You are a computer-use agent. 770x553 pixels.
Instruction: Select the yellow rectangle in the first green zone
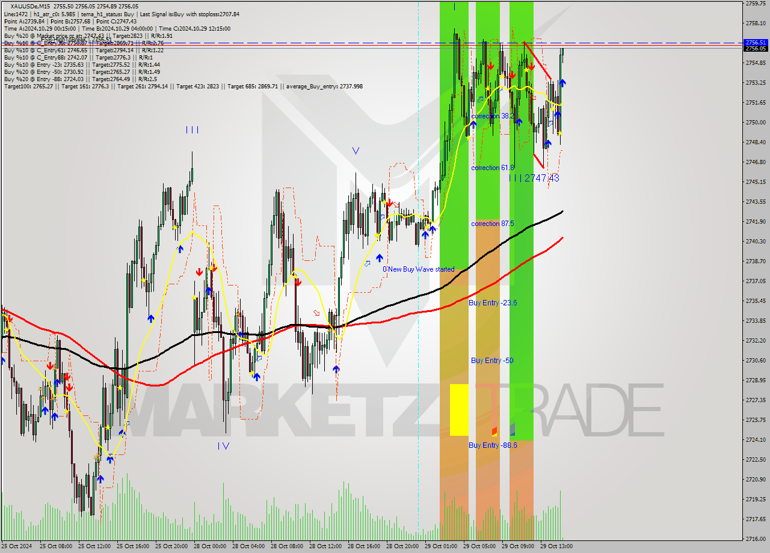coord(459,410)
